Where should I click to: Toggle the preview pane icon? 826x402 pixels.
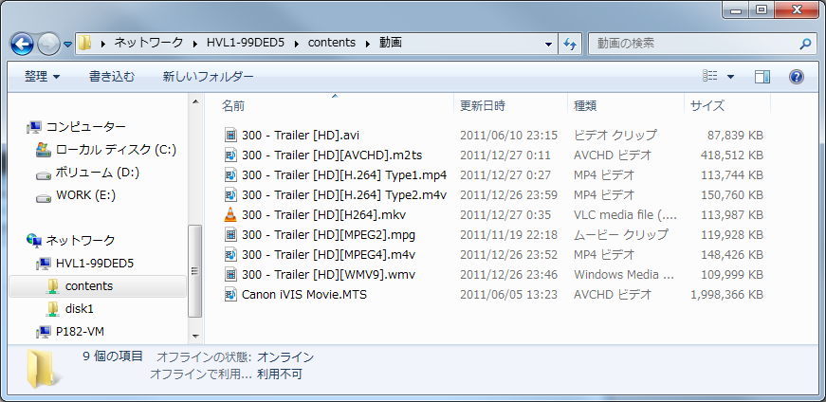point(762,77)
